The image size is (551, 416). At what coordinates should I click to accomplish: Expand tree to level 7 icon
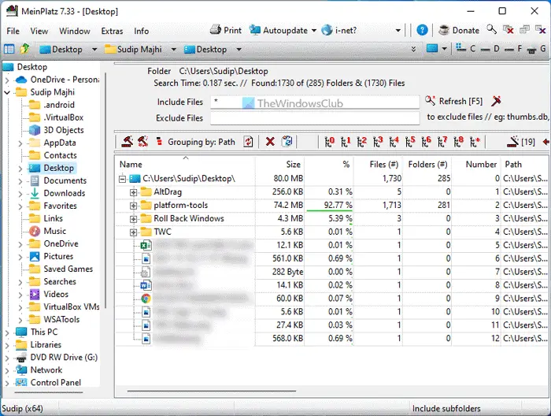[x=442, y=142]
